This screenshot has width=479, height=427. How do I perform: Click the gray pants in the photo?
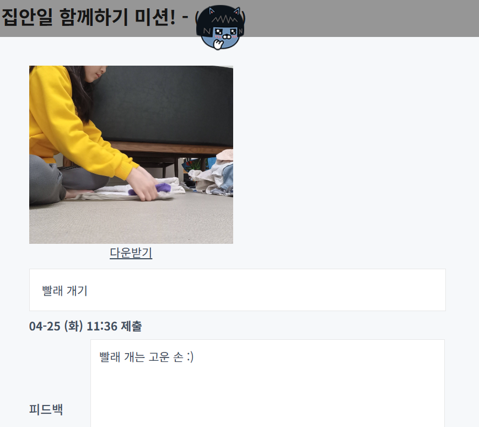pos(61,180)
